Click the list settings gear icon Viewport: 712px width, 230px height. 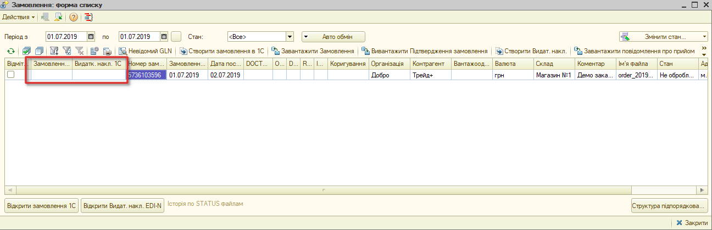click(x=94, y=51)
